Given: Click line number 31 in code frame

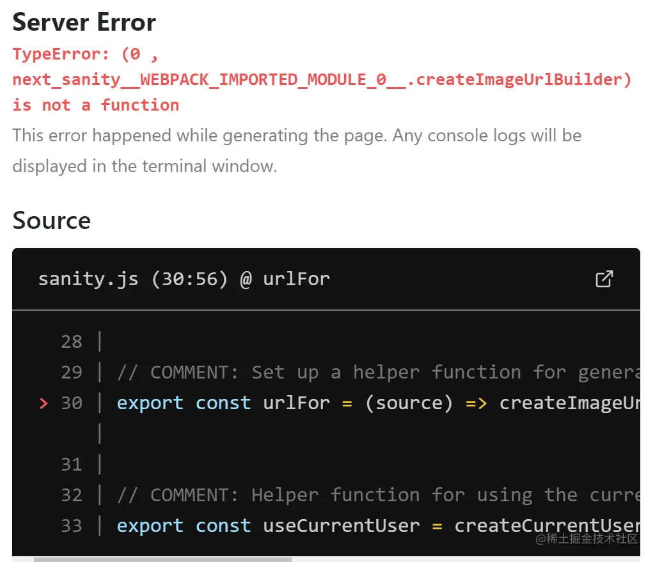Looking at the screenshot, I should [72, 465].
